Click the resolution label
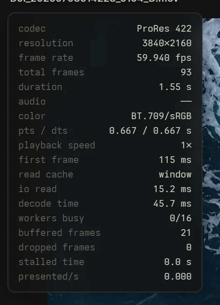220x305 pixels. pos(46,43)
